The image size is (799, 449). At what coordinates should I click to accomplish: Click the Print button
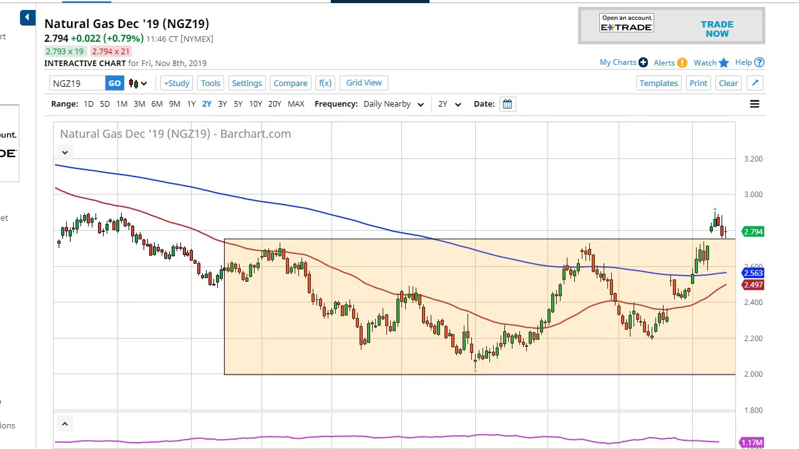click(699, 83)
